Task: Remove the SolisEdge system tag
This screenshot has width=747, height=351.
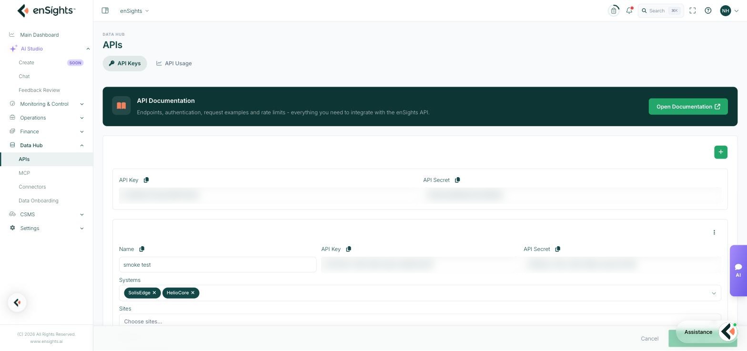Action: [154, 293]
